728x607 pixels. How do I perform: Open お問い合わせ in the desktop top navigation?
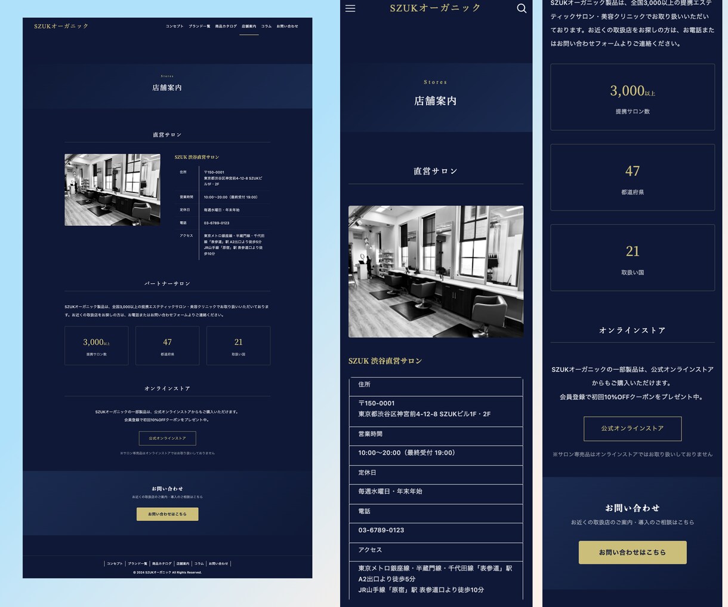coord(287,26)
